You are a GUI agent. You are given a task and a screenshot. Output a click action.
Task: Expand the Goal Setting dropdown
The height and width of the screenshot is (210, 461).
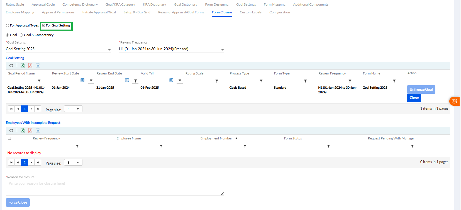(109, 50)
